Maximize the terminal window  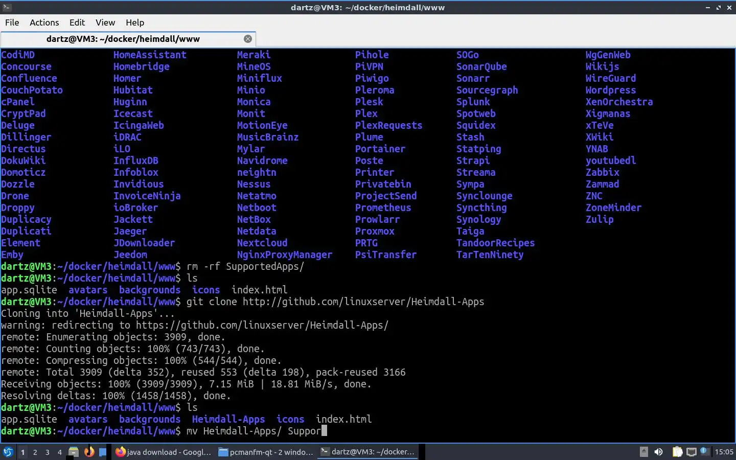[718, 8]
